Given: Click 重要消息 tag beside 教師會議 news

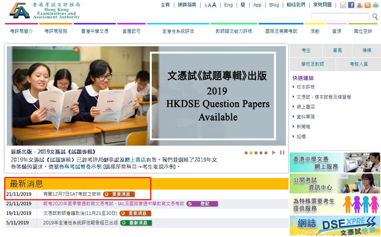Looking at the screenshot, I should pos(136,213).
